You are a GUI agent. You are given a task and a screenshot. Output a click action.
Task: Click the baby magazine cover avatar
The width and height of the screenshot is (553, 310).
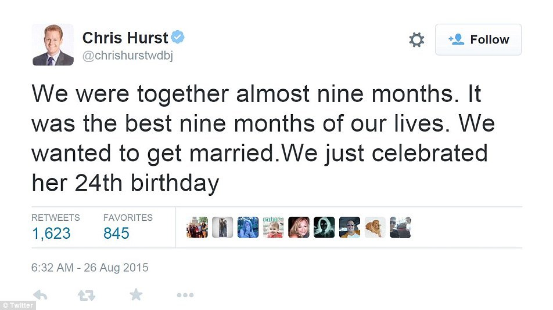273,227
